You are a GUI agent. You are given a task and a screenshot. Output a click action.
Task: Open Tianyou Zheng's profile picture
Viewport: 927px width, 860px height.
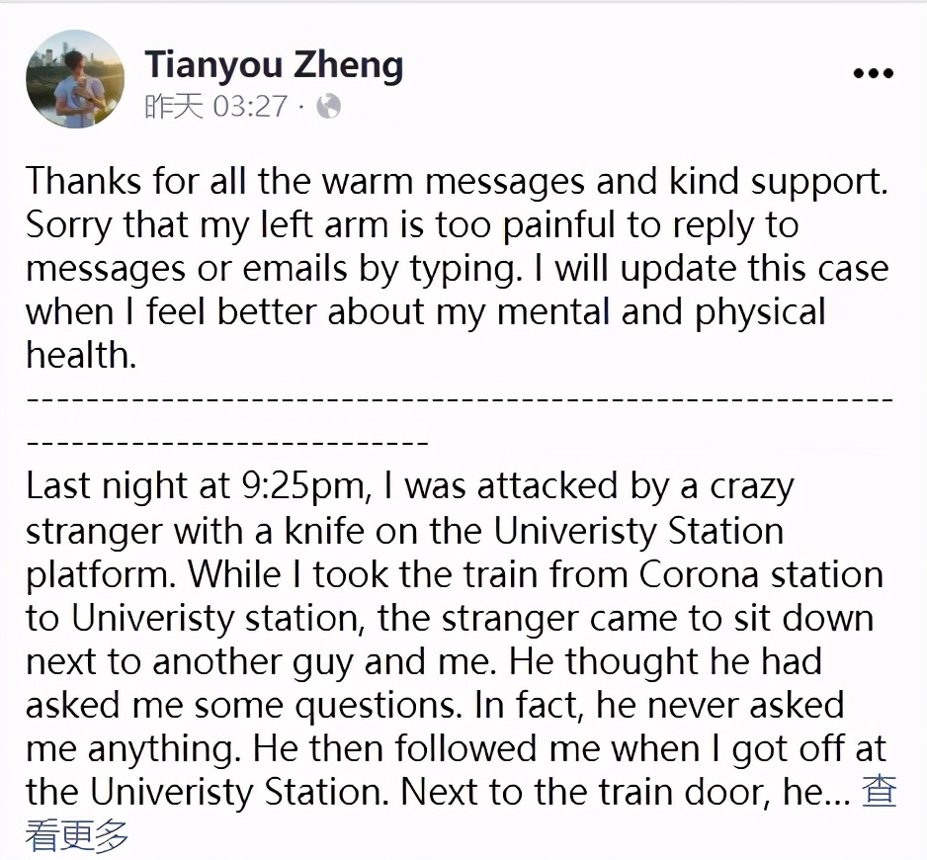[x=75, y=79]
